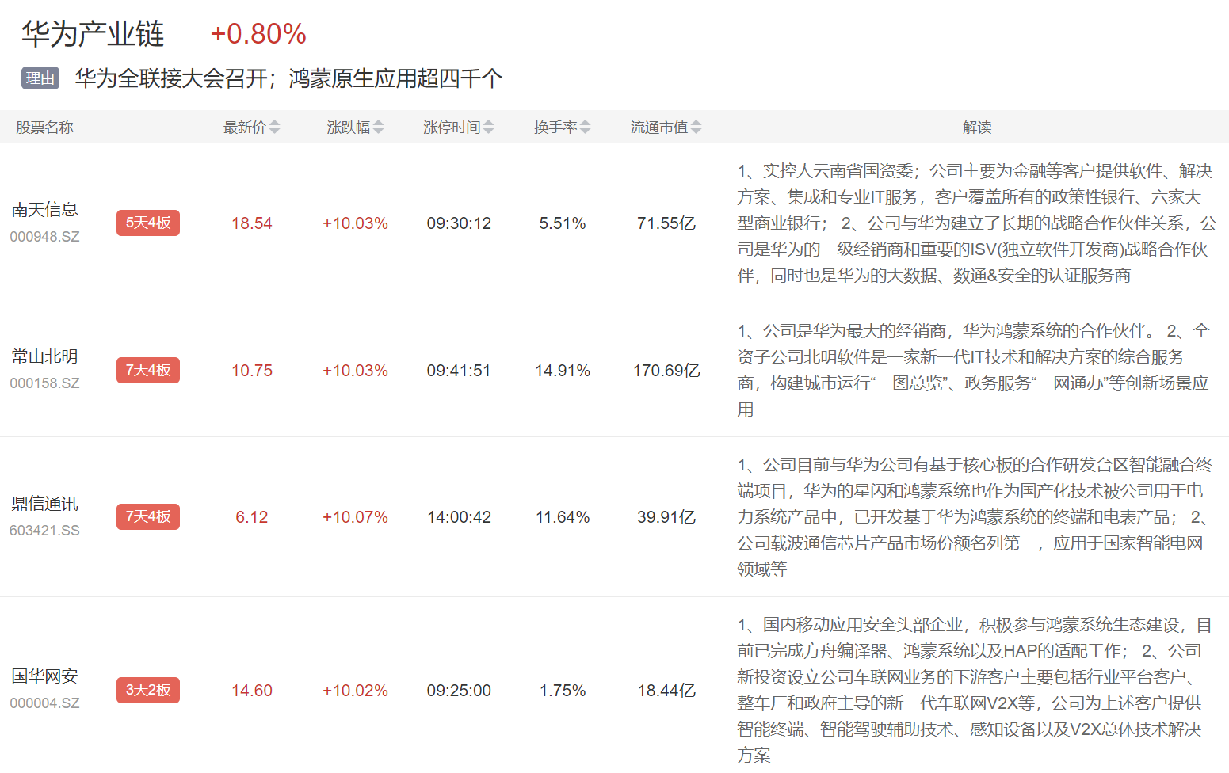
Task: Click the +0.80% sector change value
Action: click(258, 34)
